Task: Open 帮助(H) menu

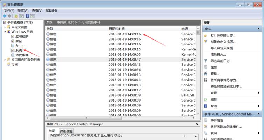Action: click(51, 10)
